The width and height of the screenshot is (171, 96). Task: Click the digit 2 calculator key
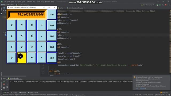[x=21, y=47]
